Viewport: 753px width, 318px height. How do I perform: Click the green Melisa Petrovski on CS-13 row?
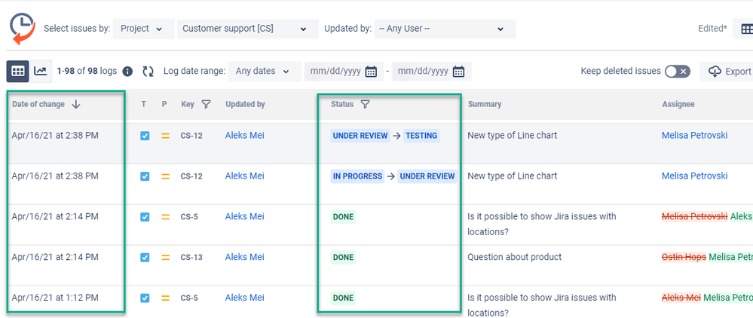point(730,257)
